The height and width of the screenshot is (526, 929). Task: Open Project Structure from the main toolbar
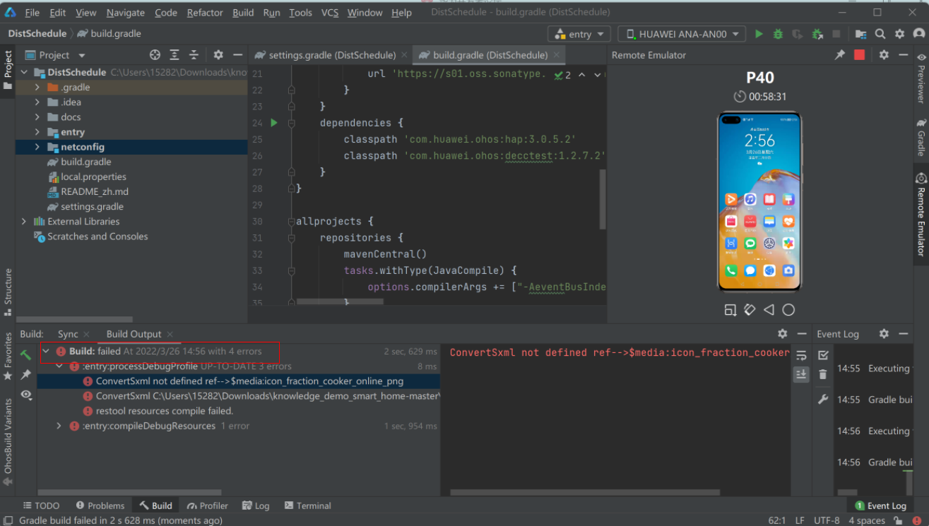[x=860, y=34]
